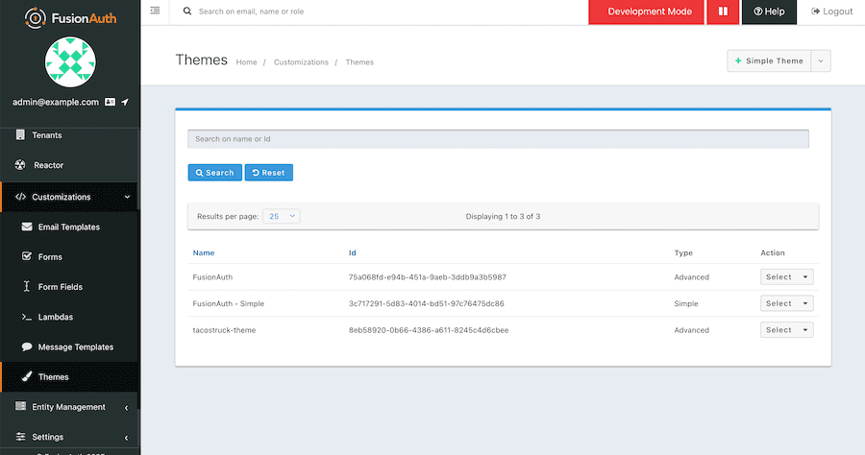Open Forms label in sidebar
The height and width of the screenshot is (455, 865).
(50, 256)
